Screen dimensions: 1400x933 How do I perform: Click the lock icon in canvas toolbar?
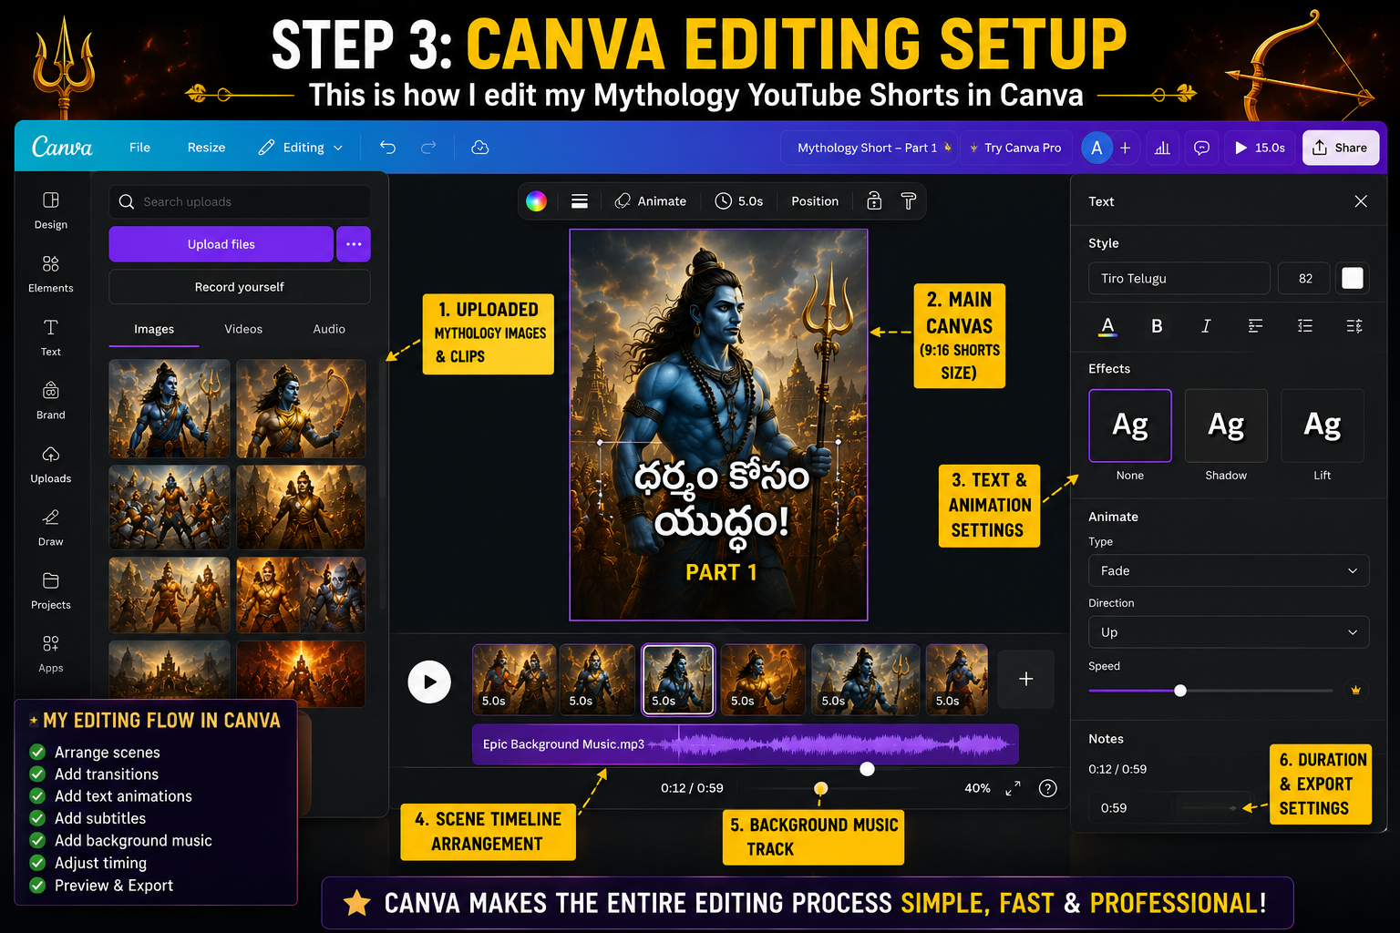tap(874, 201)
